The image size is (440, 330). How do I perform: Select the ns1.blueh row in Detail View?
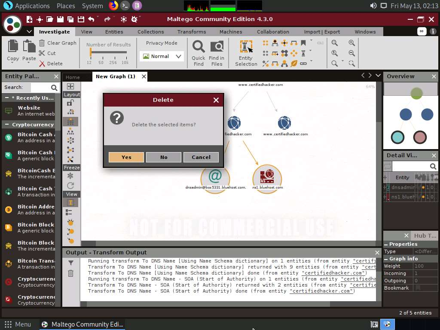pyautogui.click(x=410, y=197)
